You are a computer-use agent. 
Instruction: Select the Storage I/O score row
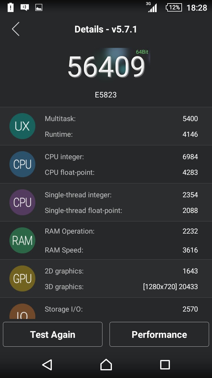click(121, 309)
